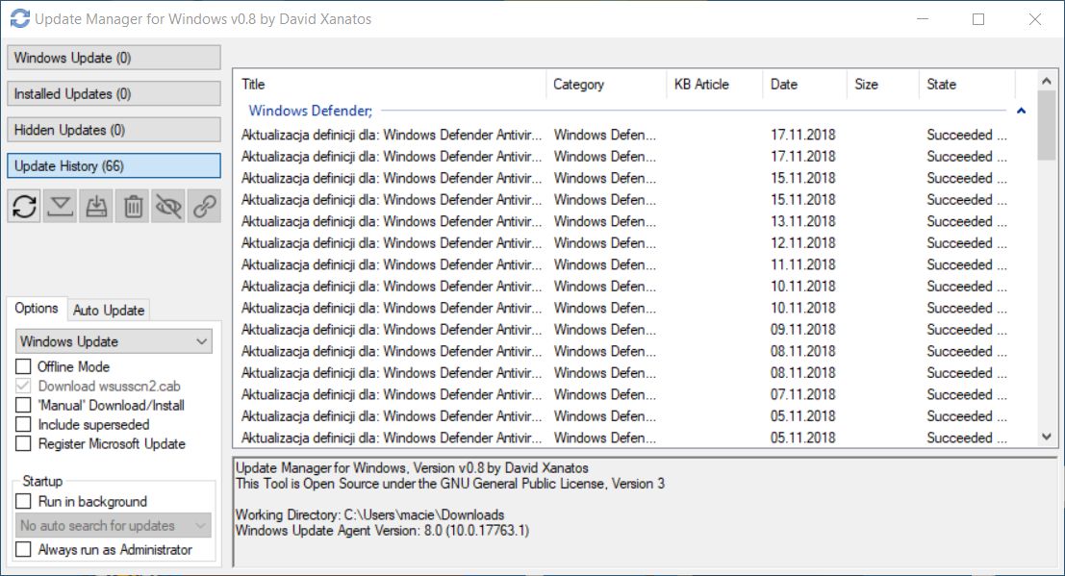Click the refresh search updates icon
Screen dimensions: 1065x576
tap(24, 206)
